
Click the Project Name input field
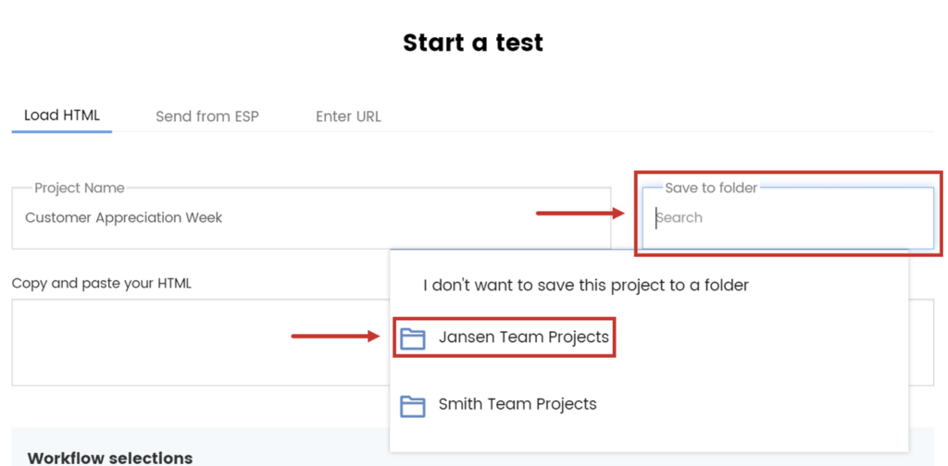311,218
